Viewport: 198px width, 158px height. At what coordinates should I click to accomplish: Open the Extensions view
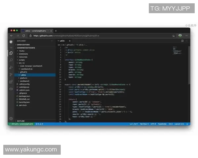[11, 82]
